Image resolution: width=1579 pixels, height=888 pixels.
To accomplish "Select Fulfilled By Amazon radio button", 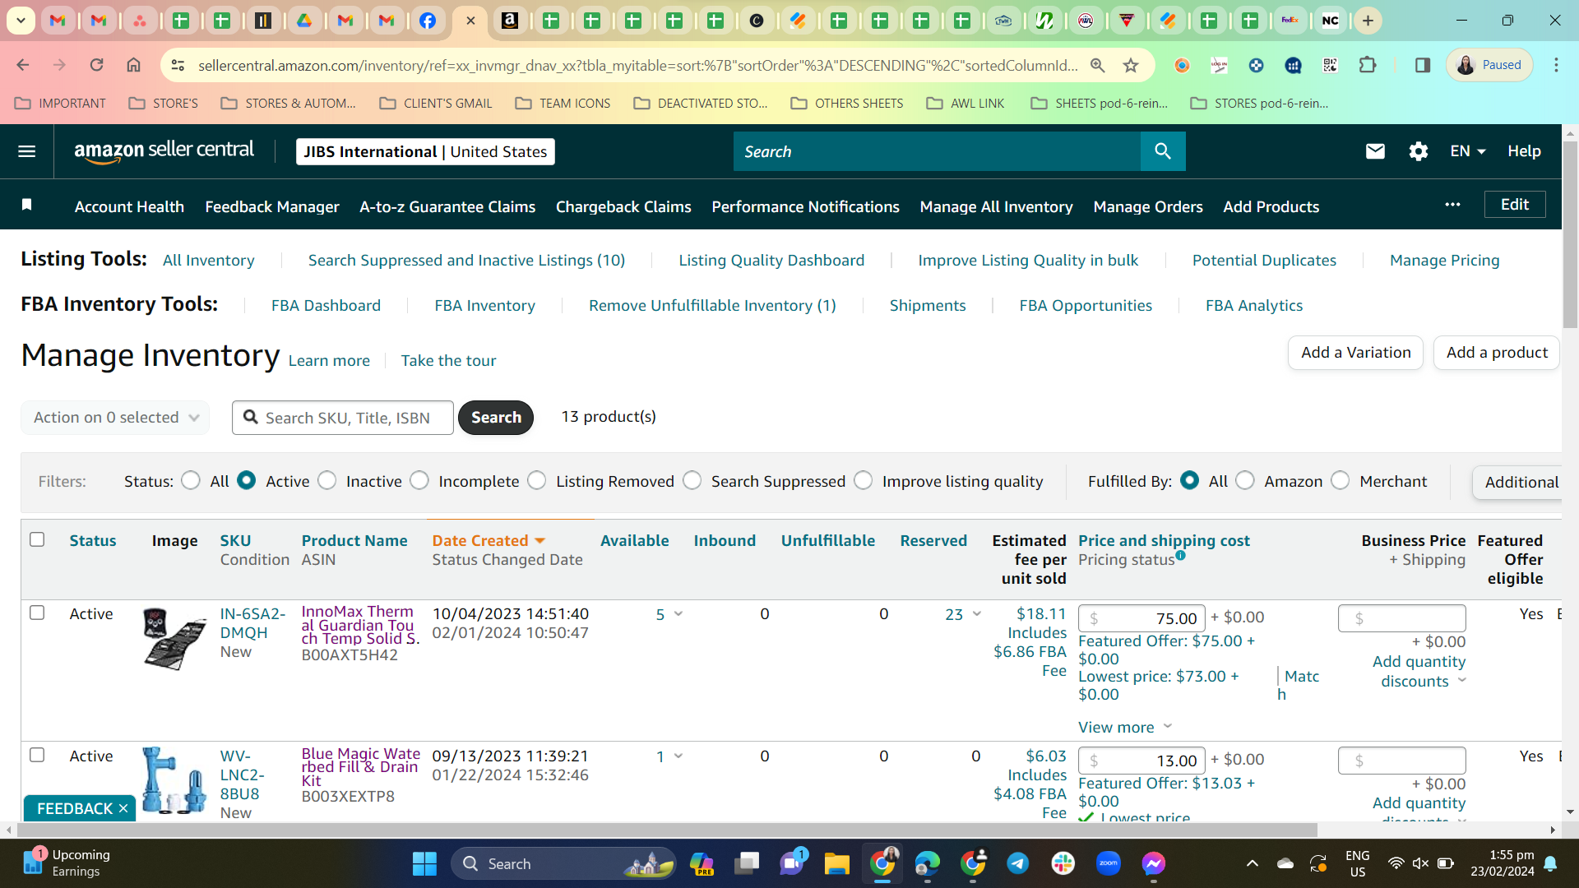I will 1245,480.
